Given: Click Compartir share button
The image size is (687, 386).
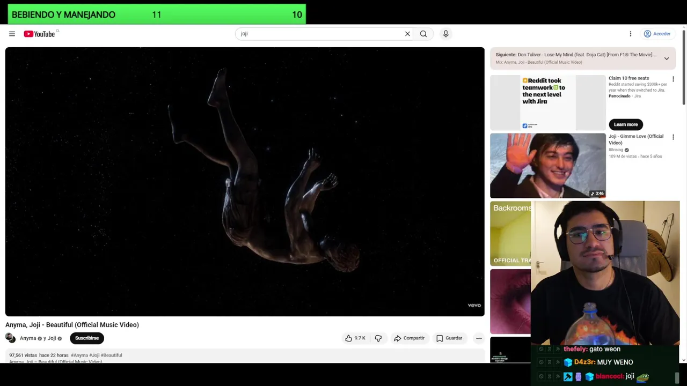Looking at the screenshot, I should 409,338.
